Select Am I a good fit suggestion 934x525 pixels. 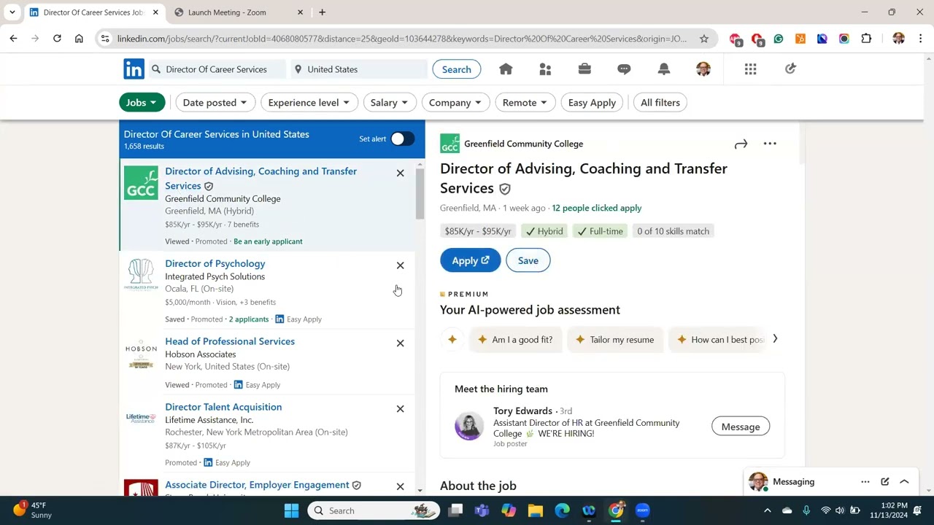(x=515, y=340)
